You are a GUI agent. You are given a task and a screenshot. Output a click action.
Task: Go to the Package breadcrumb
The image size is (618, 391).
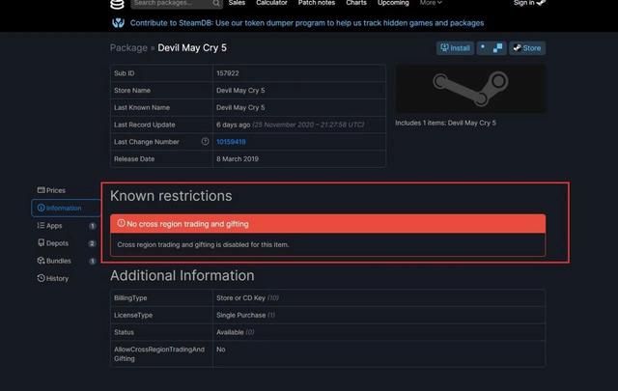128,47
